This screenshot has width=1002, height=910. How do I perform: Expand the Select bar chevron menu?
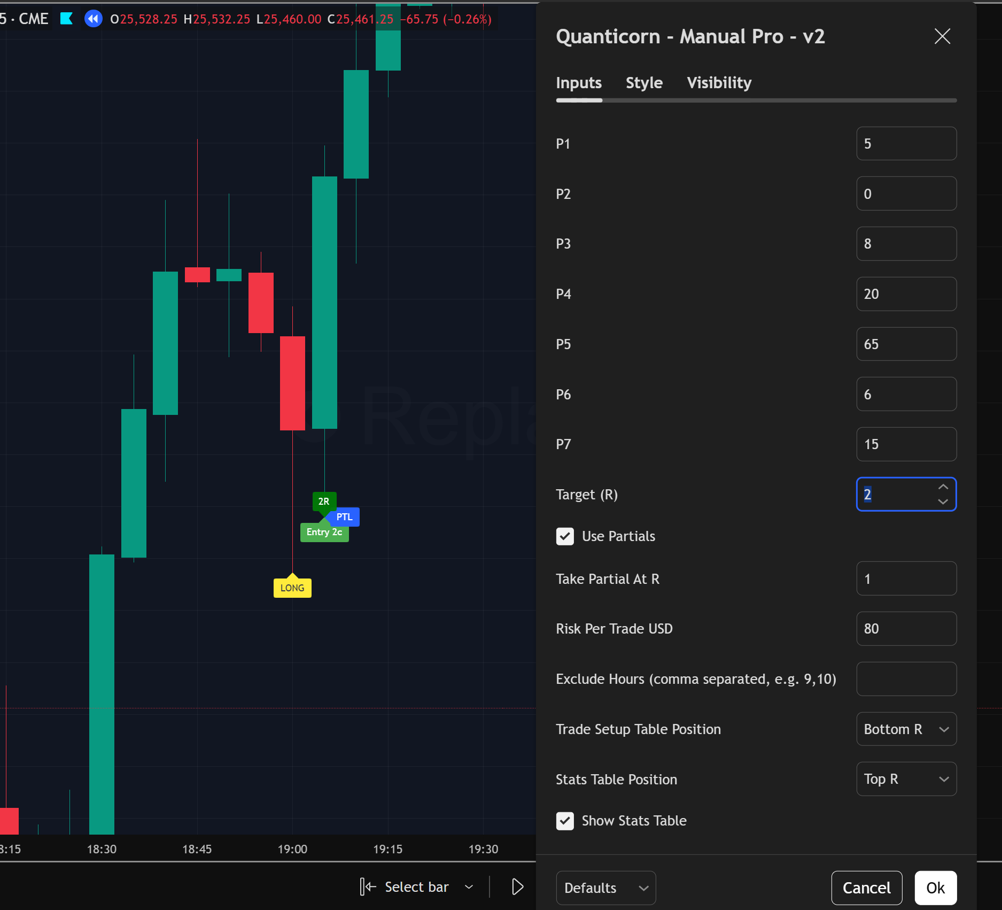pyautogui.click(x=469, y=886)
